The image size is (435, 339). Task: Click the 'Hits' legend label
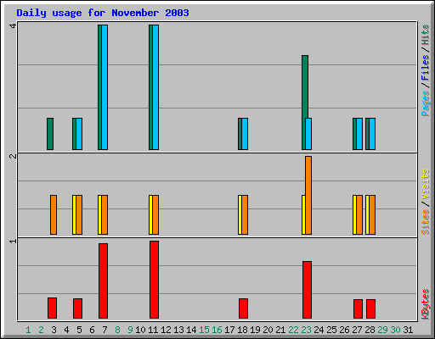[426, 35]
